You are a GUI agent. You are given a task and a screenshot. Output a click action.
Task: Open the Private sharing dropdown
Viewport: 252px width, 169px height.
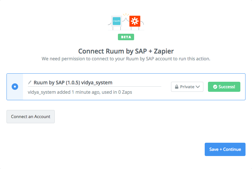187,87
